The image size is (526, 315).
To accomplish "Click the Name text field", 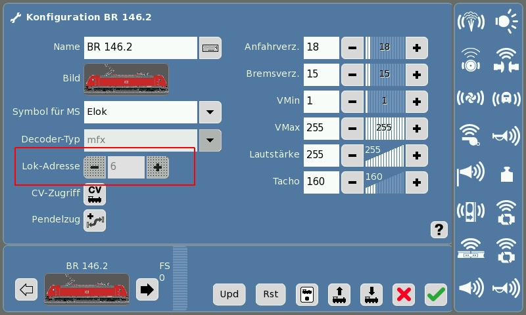I will (140, 48).
